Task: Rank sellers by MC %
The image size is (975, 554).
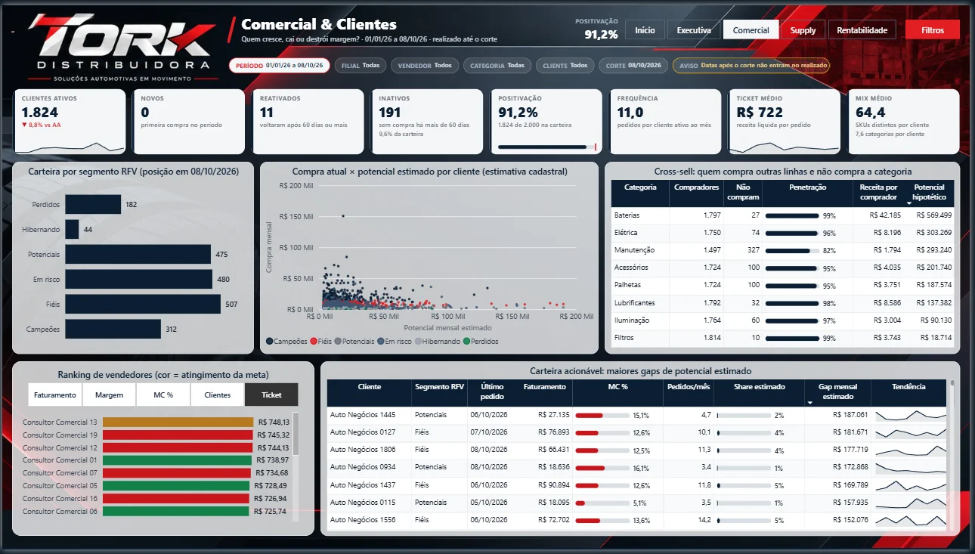Action: pos(164,395)
